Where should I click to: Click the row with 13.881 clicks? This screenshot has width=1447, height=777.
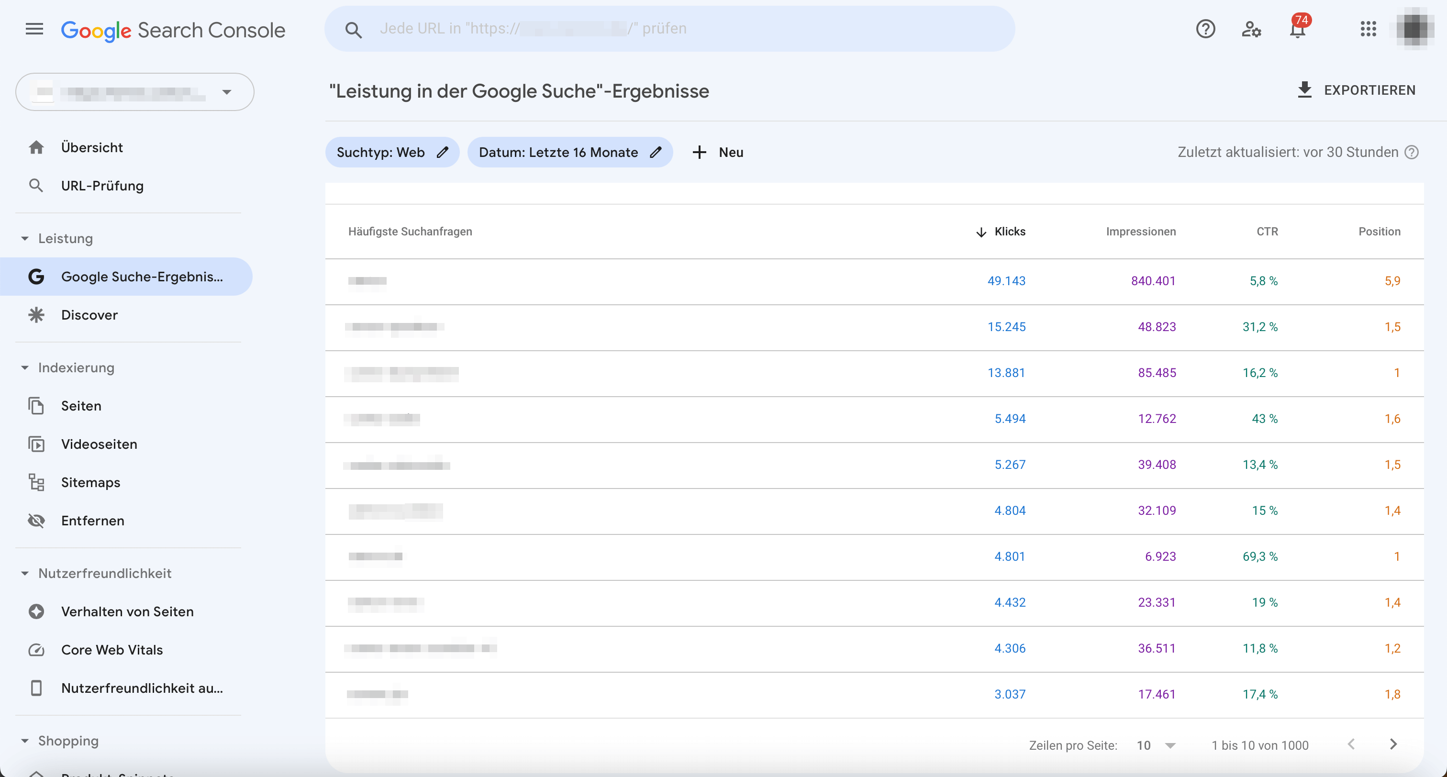874,373
